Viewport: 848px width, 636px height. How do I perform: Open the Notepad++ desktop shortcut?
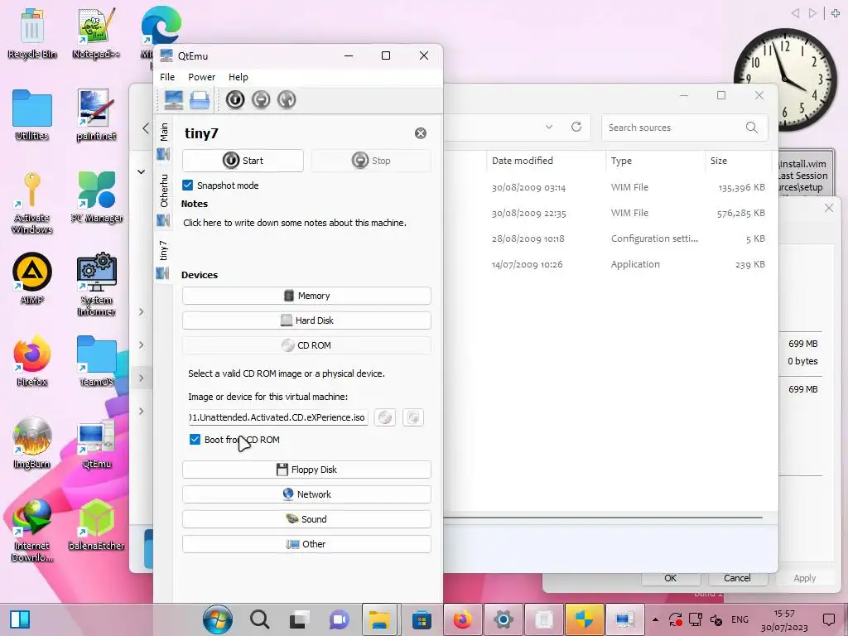tap(96, 33)
